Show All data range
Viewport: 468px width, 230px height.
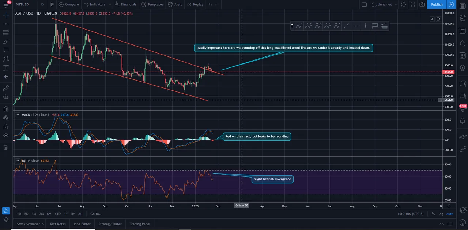(80, 214)
